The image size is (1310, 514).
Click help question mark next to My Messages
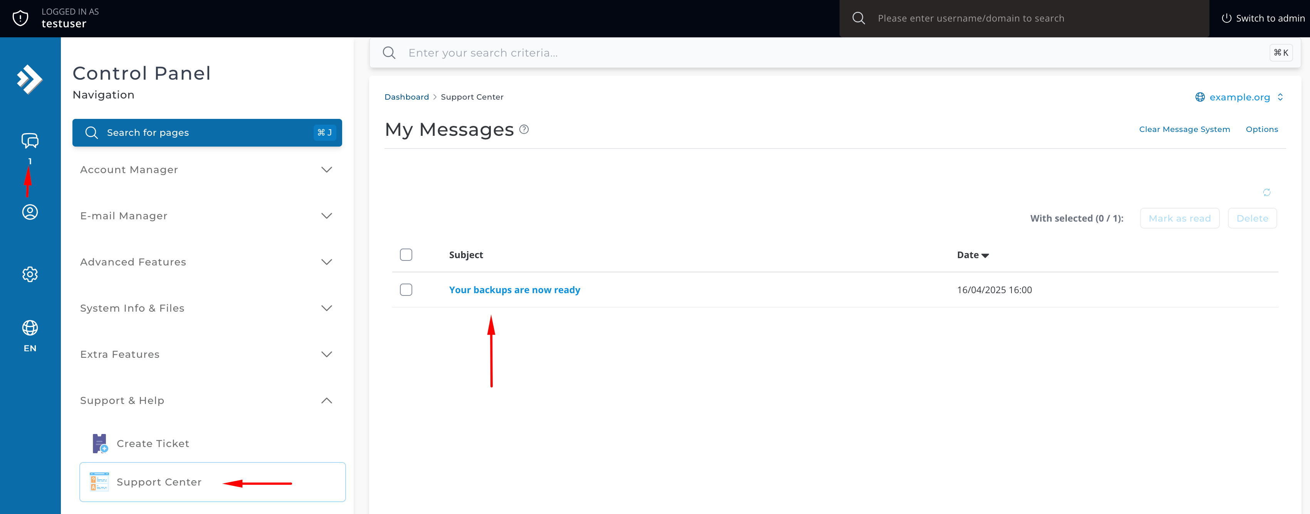pos(524,130)
